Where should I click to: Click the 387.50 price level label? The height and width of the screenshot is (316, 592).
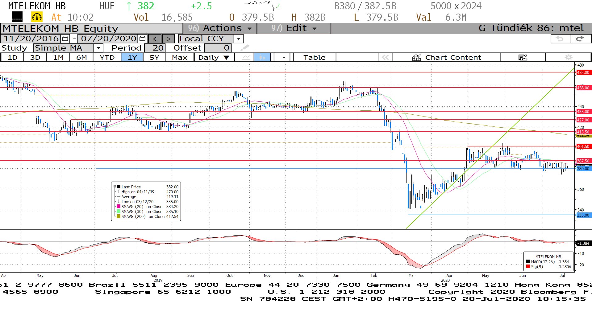point(583,161)
